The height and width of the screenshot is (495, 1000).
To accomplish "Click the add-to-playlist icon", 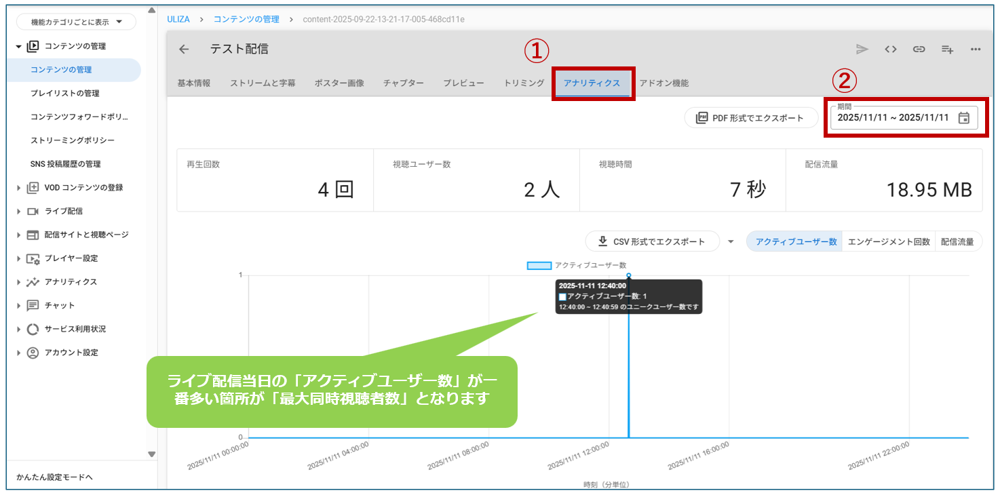I will coord(948,49).
